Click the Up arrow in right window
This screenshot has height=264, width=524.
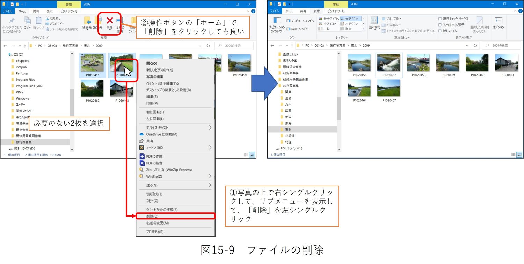click(x=292, y=46)
